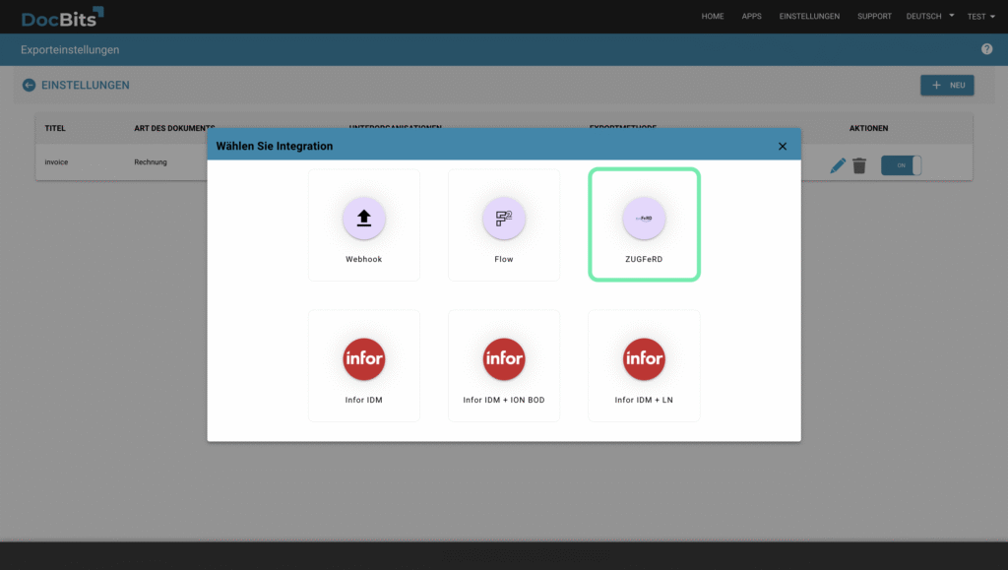1008x570 pixels.
Task: Select the Webhook integration icon
Action: click(x=364, y=219)
